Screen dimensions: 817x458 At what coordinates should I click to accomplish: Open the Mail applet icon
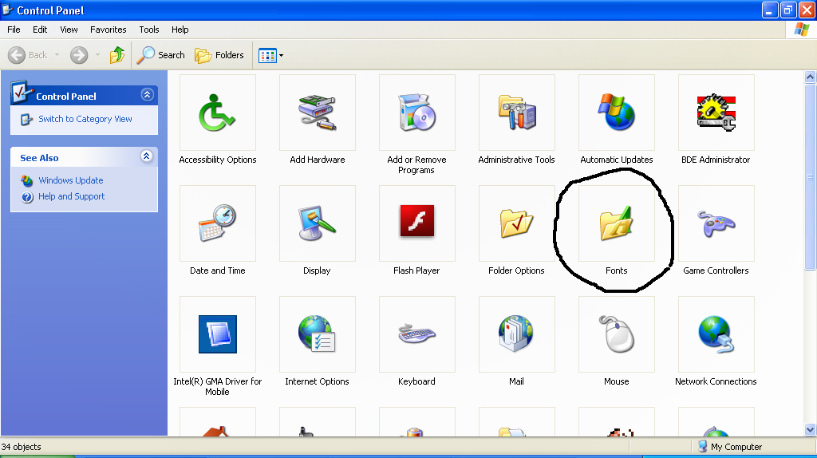click(516, 334)
